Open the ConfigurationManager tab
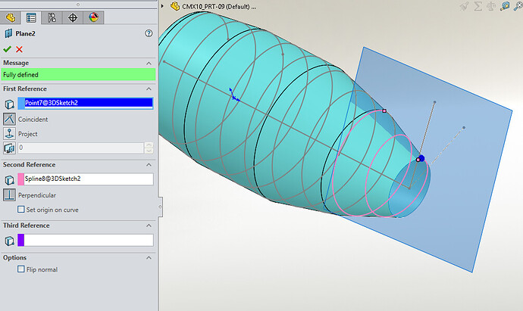This screenshot has height=311, width=523. click(52, 17)
